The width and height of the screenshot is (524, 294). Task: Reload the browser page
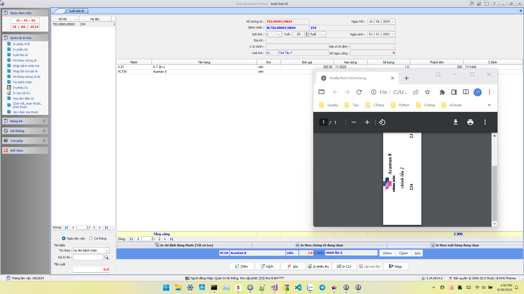(359, 92)
